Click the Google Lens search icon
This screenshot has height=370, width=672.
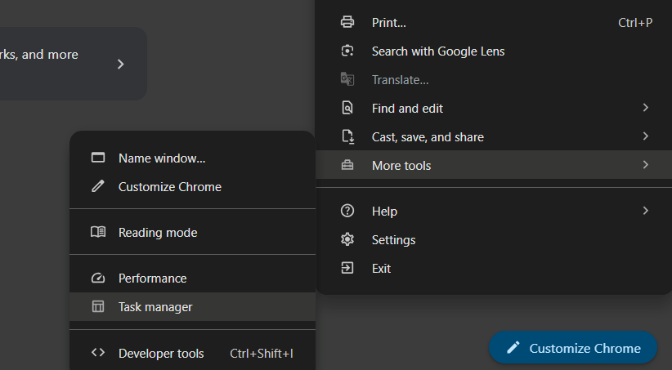(347, 51)
